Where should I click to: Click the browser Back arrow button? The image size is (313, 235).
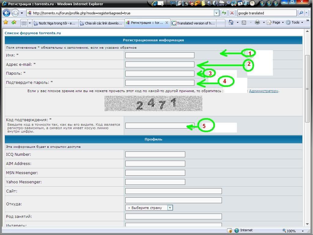point(7,13)
